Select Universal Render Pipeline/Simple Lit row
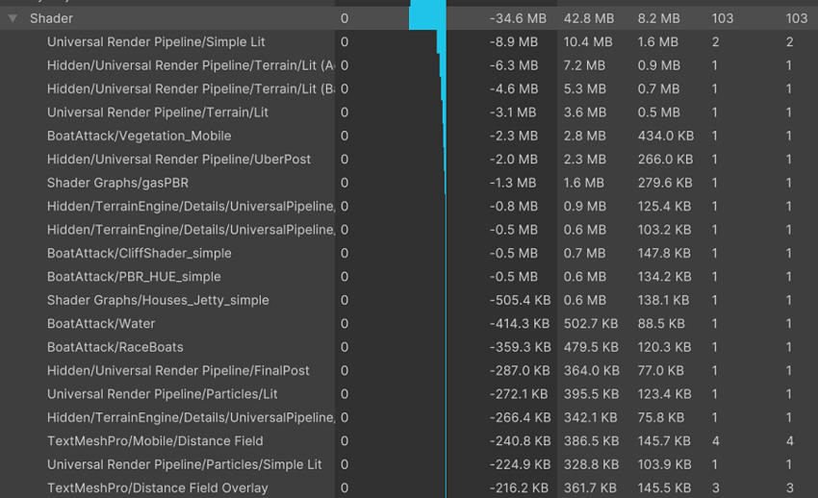This screenshot has width=818, height=498. (156, 42)
